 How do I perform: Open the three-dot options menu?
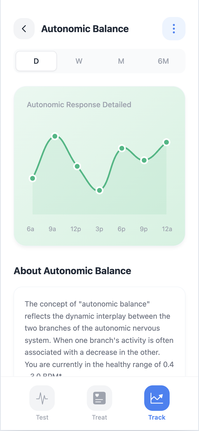pos(174,29)
